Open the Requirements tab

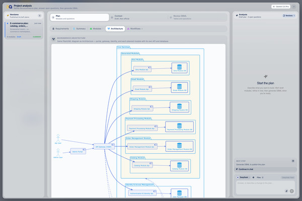pos(60,29)
